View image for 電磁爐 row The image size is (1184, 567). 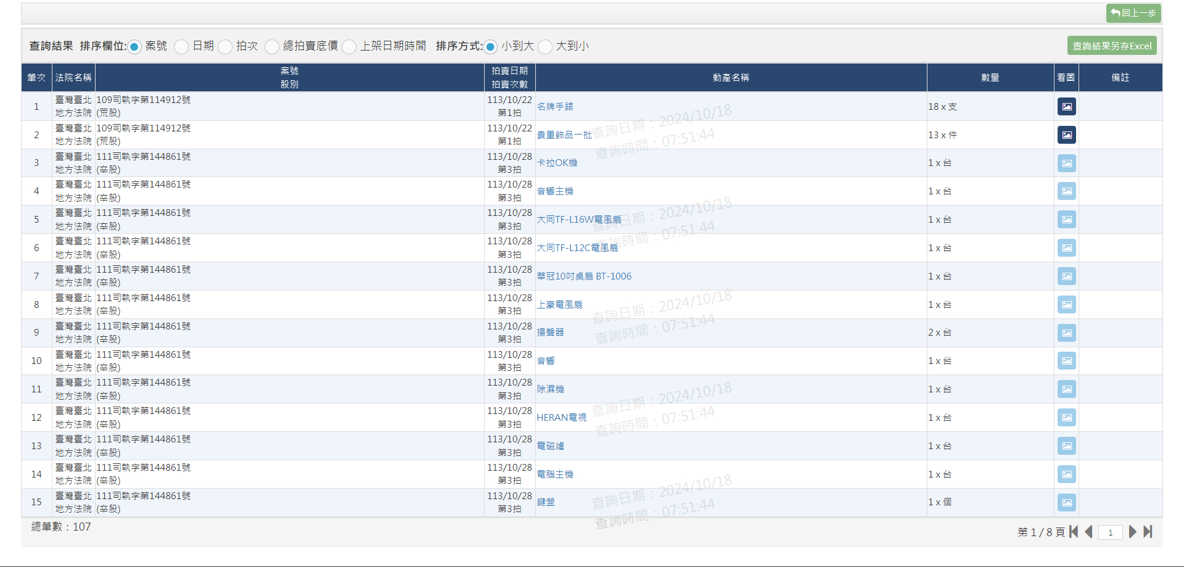point(1066,446)
